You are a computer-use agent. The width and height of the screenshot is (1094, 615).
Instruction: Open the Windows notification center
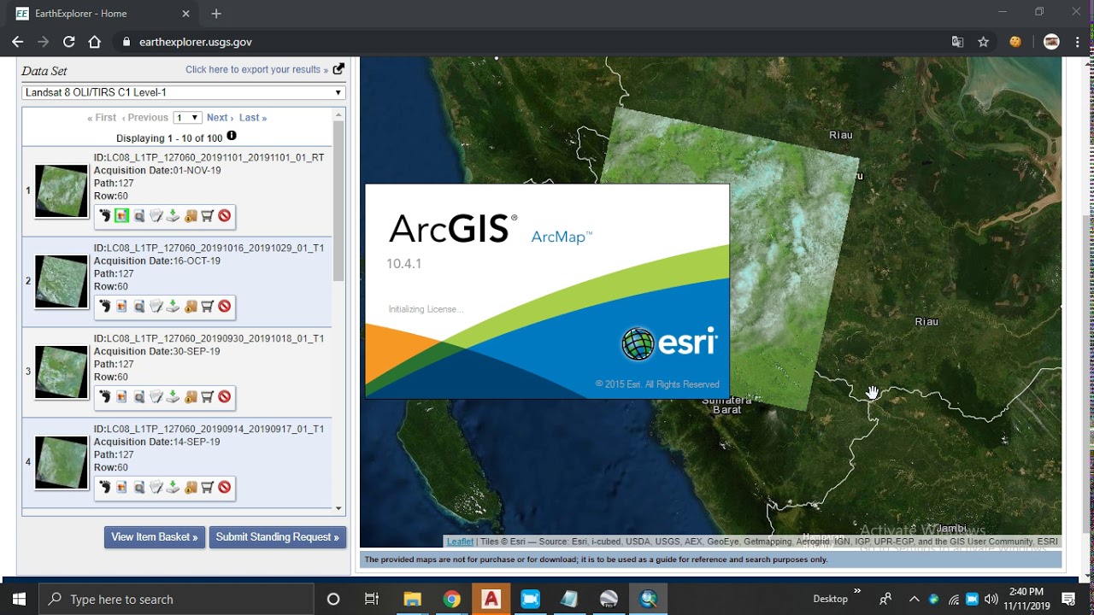point(1068,599)
